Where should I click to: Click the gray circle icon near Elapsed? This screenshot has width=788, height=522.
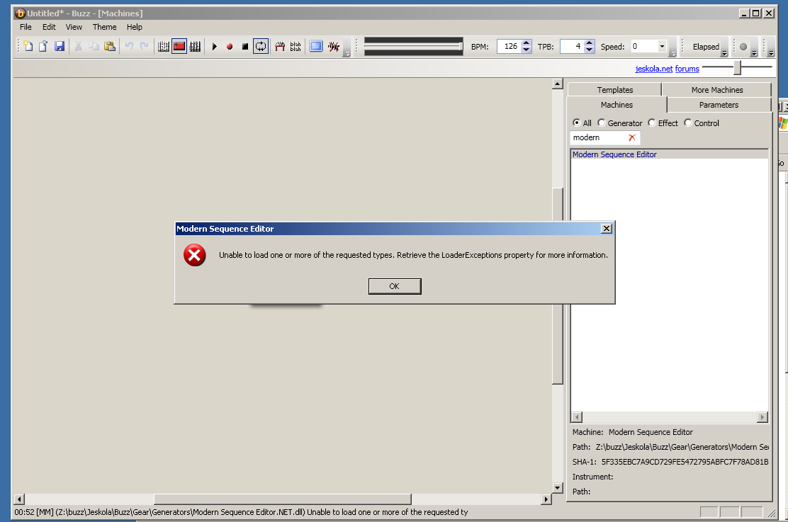743,47
